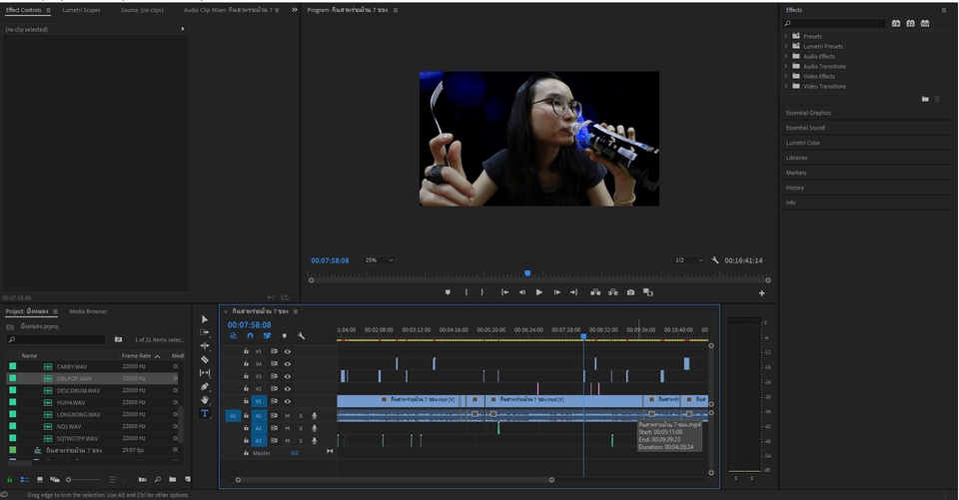The image size is (959, 500).
Task: Select the Track Select Forward tool
Action: coord(205,332)
